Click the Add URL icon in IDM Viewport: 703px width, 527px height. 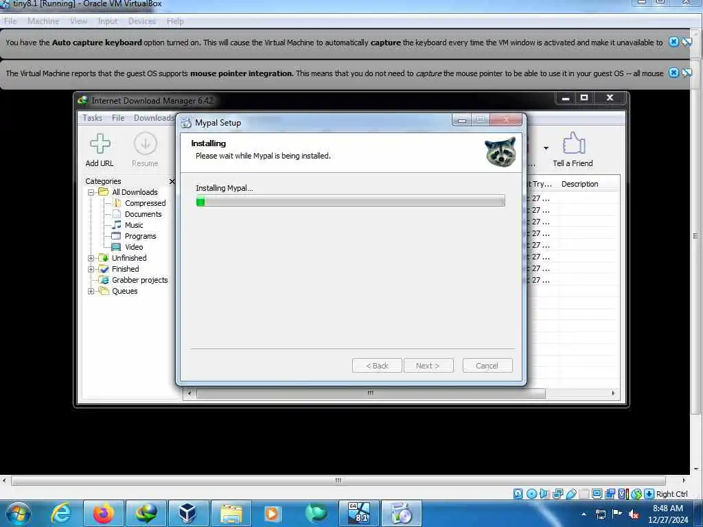click(x=100, y=143)
